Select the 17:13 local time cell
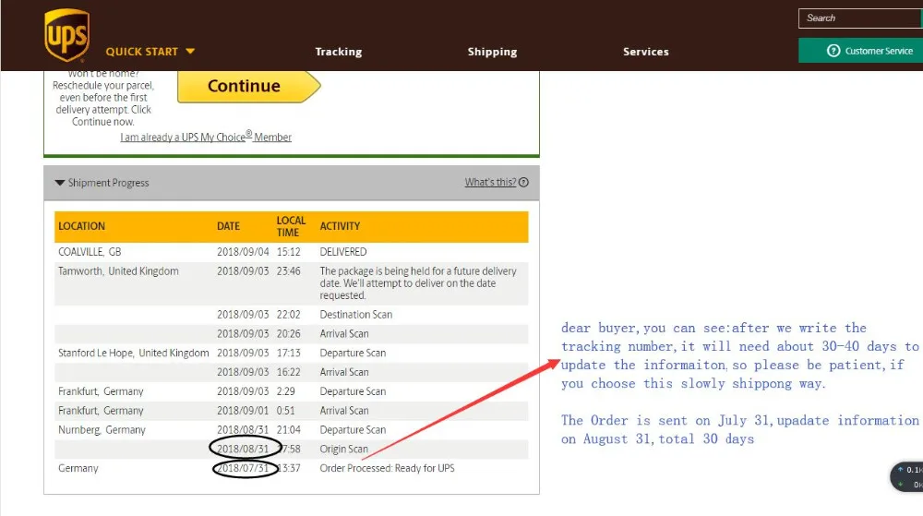The width and height of the screenshot is (923, 516). click(x=288, y=353)
